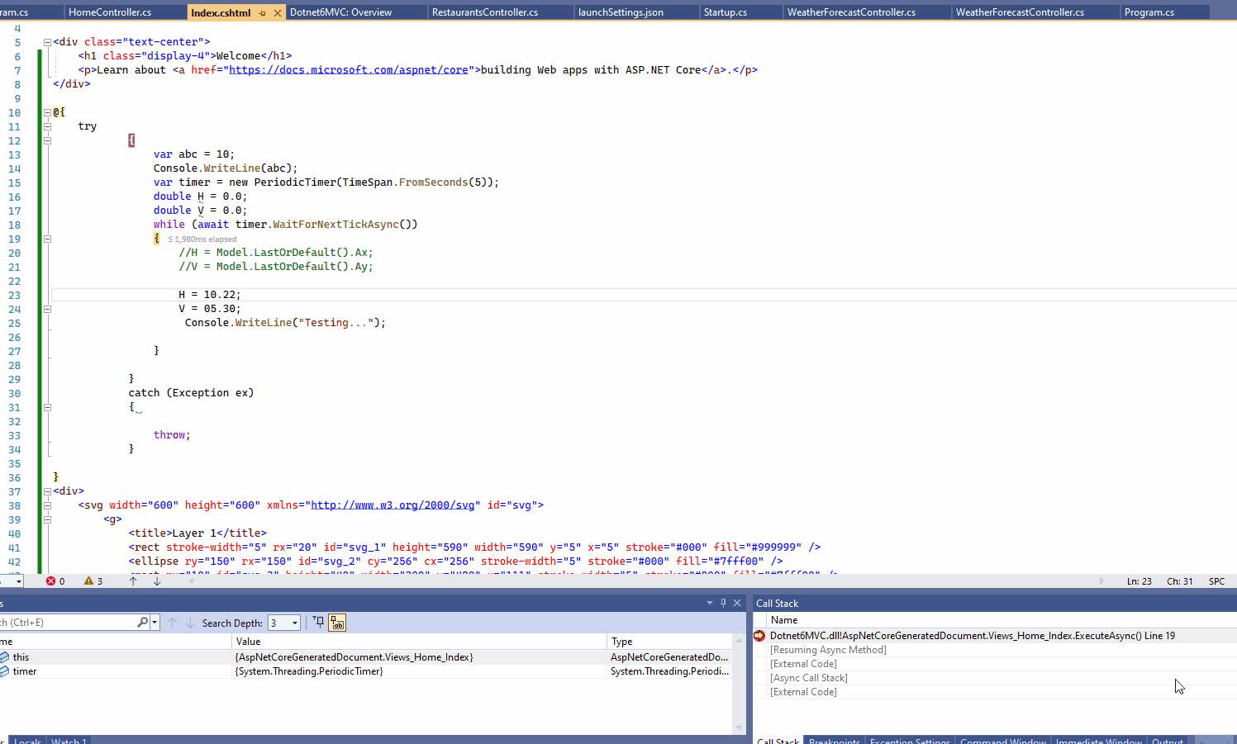Go to next issue with down arrow

[157, 581]
